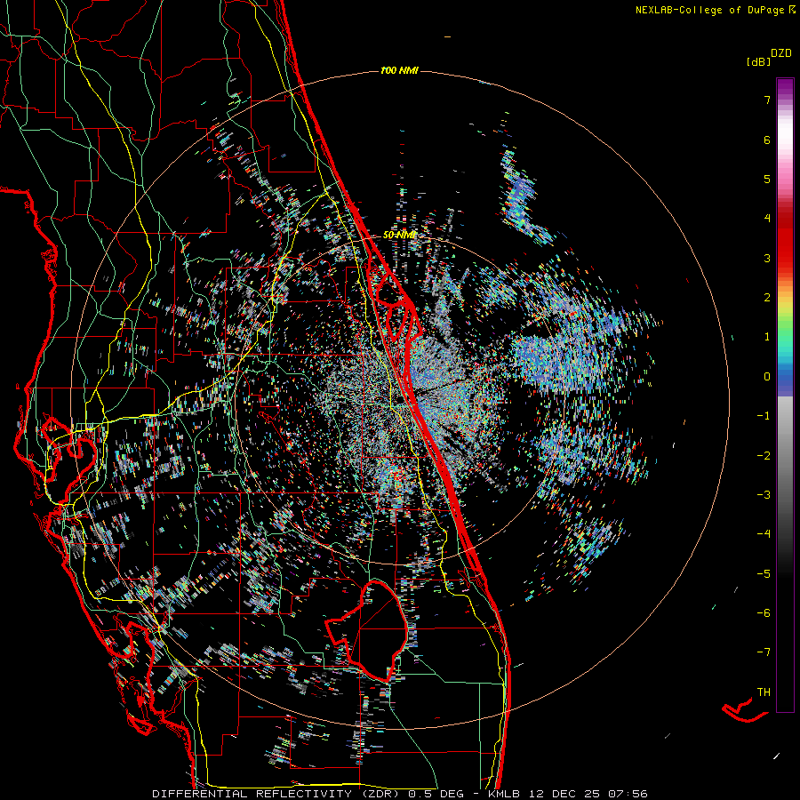Click the 4 value on color scale

point(767,219)
